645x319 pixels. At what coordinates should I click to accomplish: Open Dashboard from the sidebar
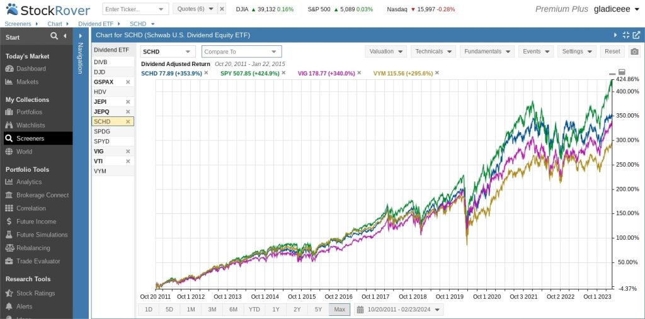(x=31, y=69)
